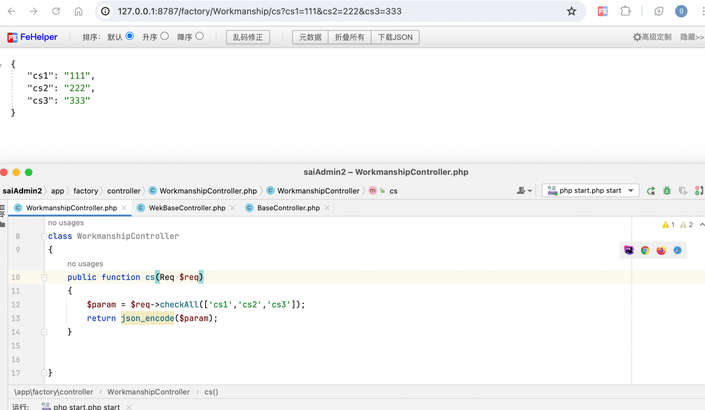
Task: Open page in Safari from editor browser icons
Action: 677,250
